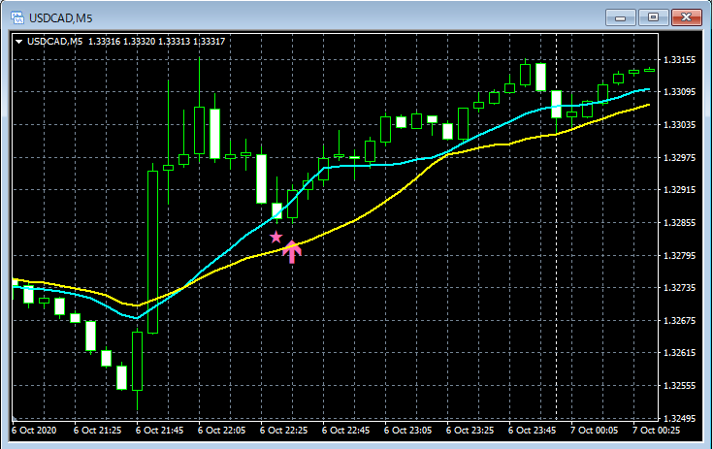Click the 1.33035 price label
Image resolution: width=713 pixels, height=449 pixels.
(x=679, y=124)
